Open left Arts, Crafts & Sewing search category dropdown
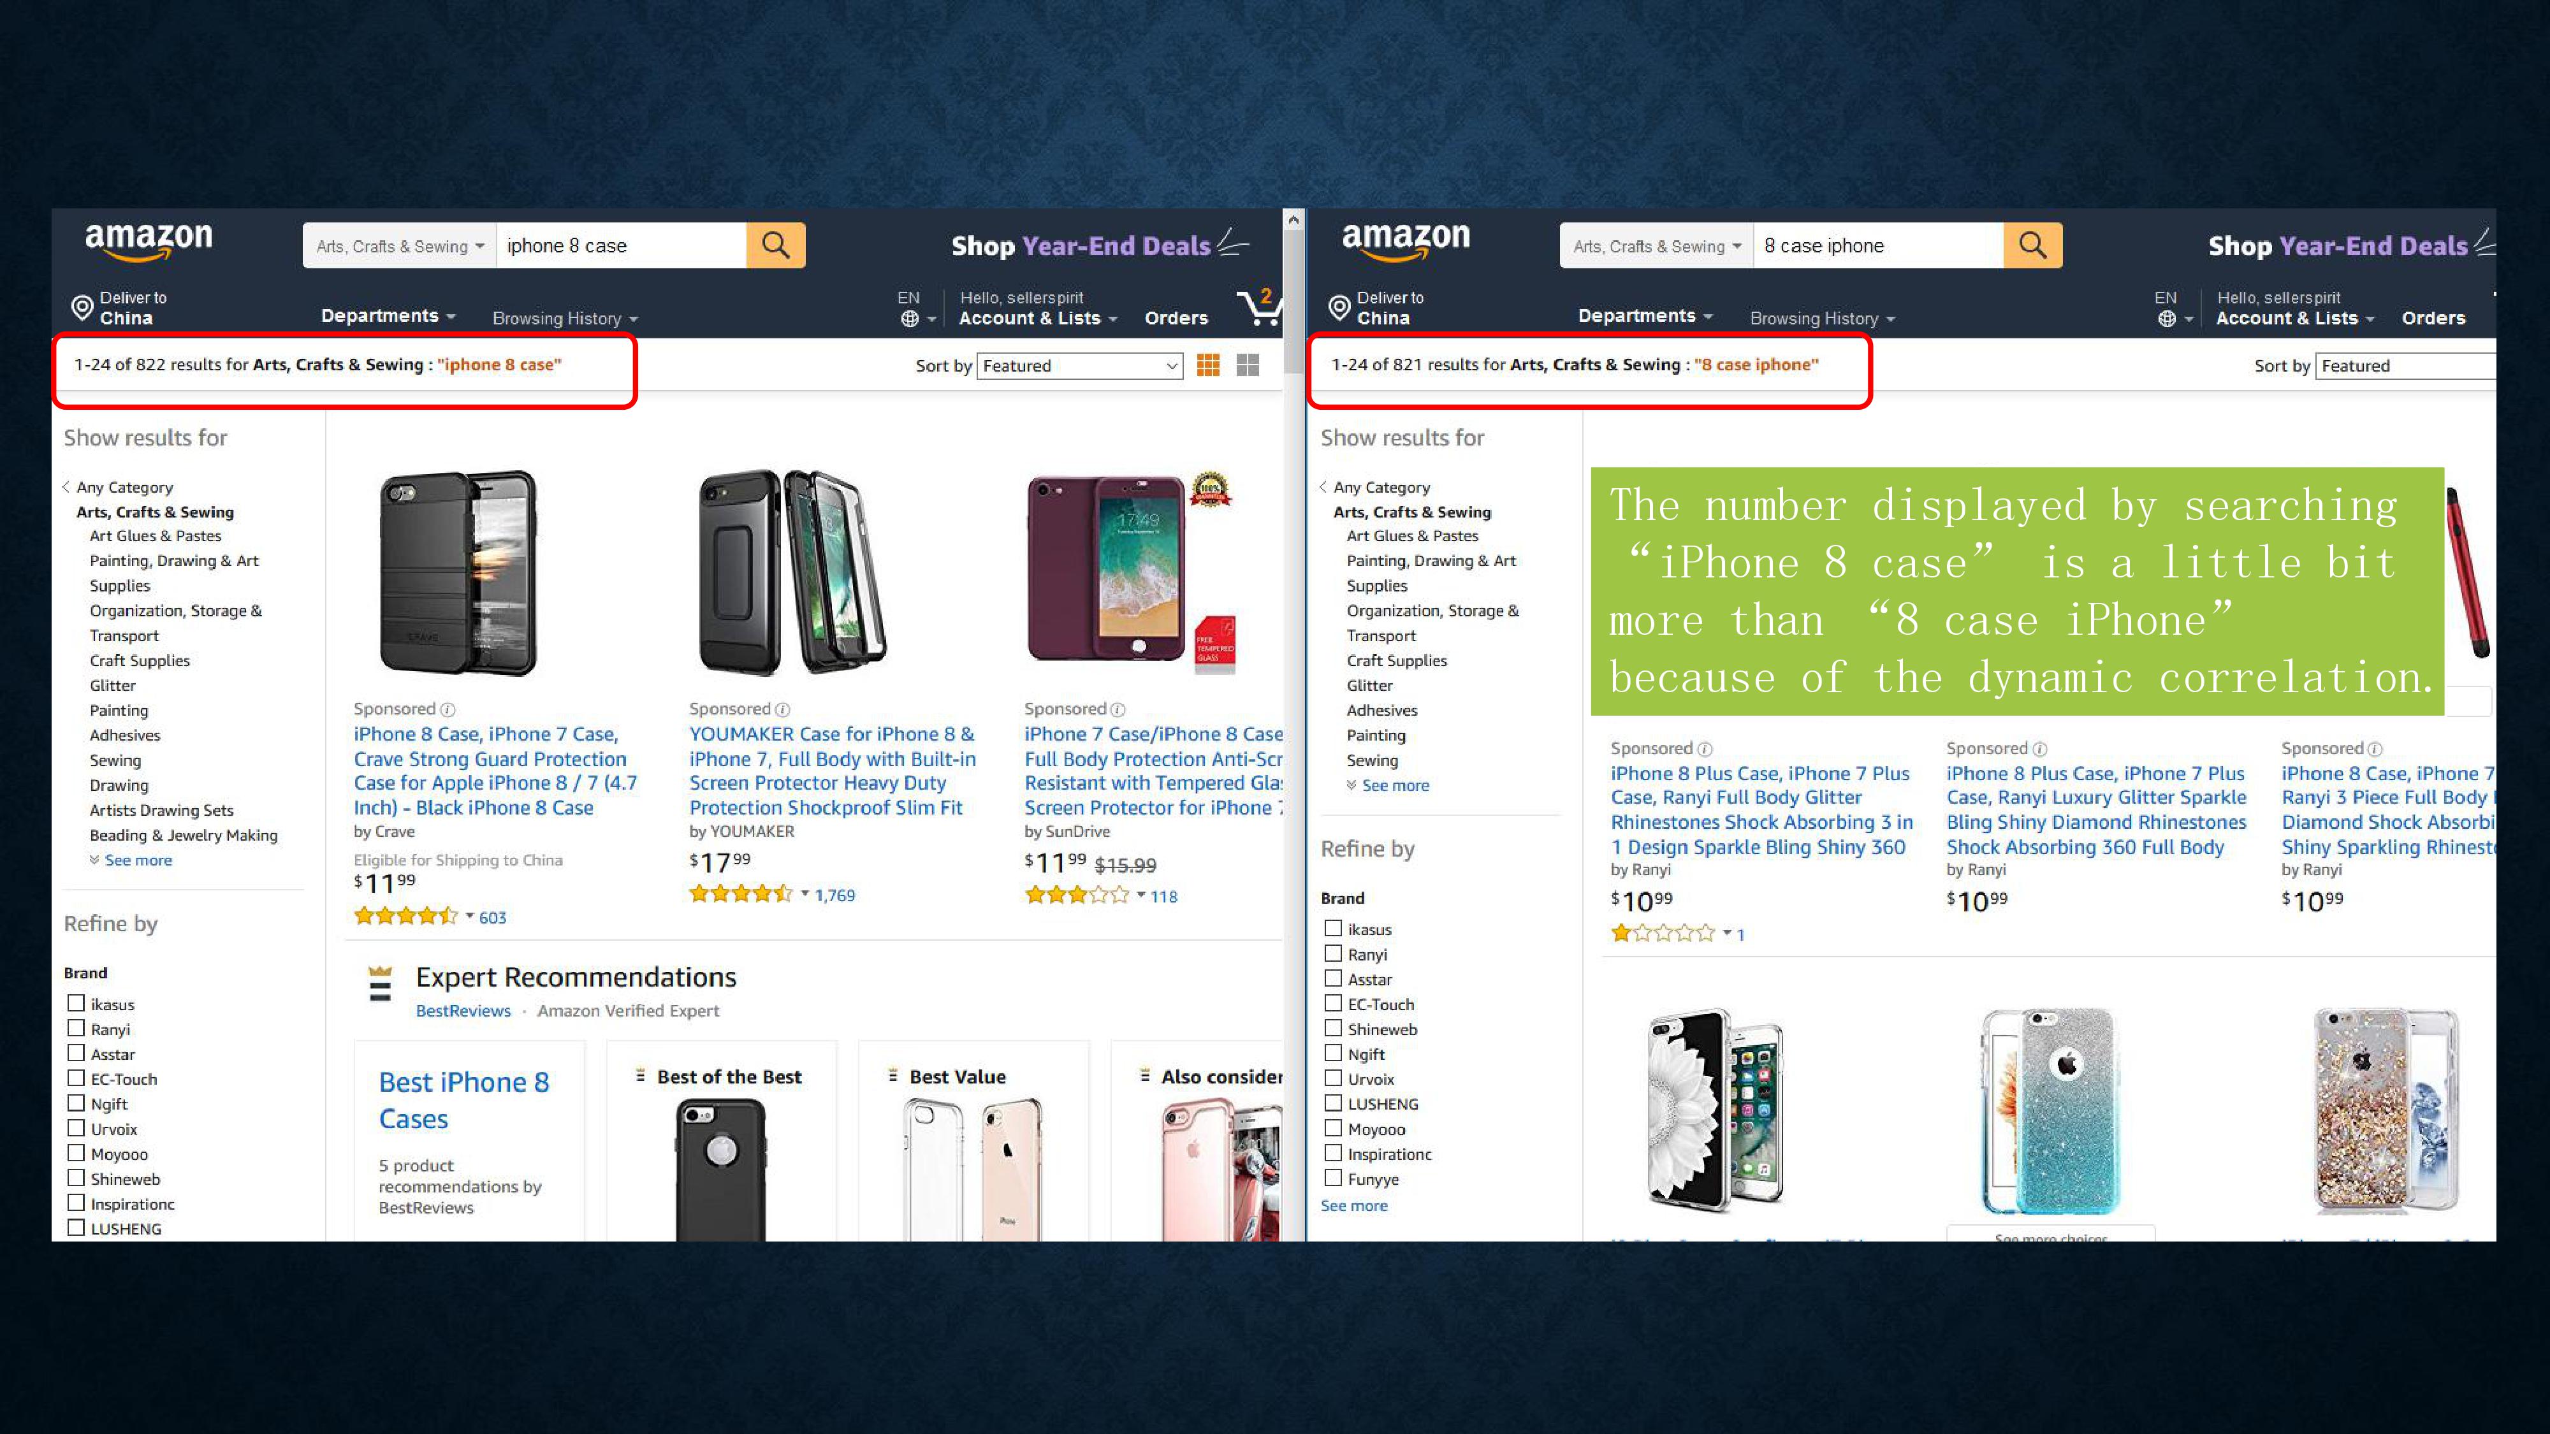This screenshot has width=2550, height=1434. click(x=400, y=245)
